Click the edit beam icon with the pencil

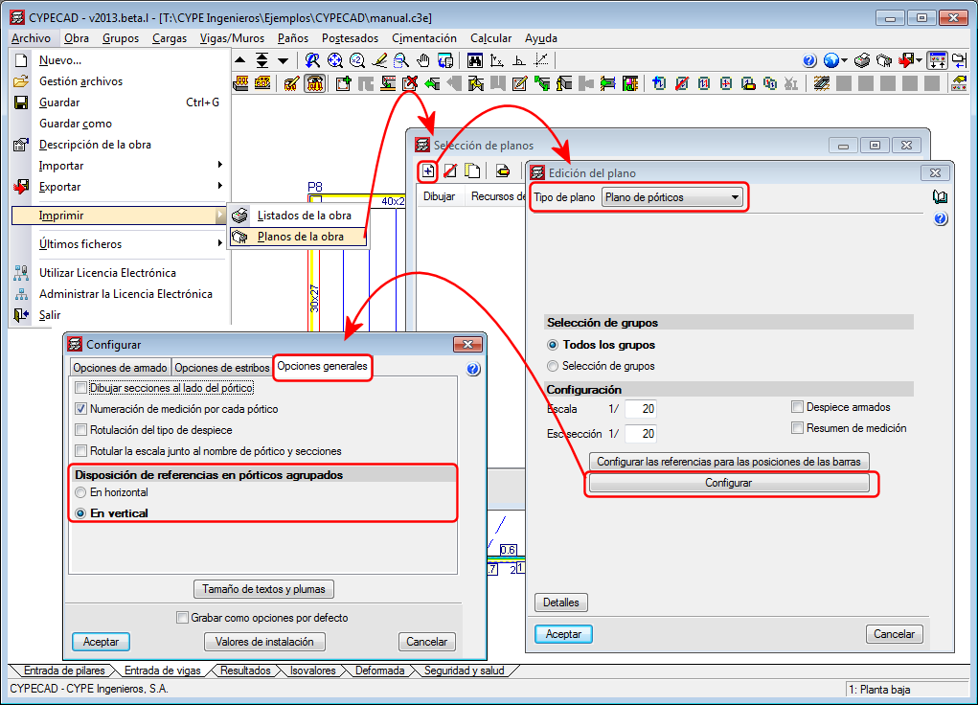pyautogui.click(x=519, y=83)
